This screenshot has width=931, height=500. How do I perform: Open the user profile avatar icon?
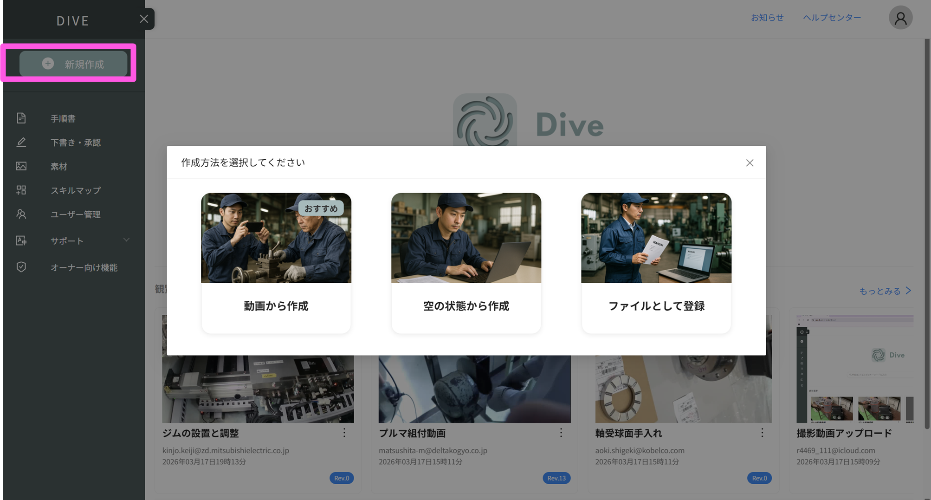coord(900,18)
